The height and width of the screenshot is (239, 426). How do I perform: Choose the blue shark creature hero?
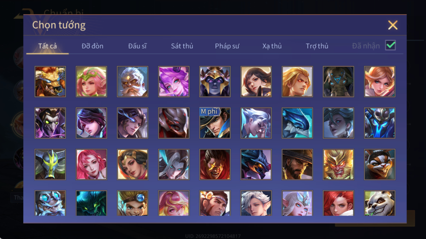[x=297, y=123]
